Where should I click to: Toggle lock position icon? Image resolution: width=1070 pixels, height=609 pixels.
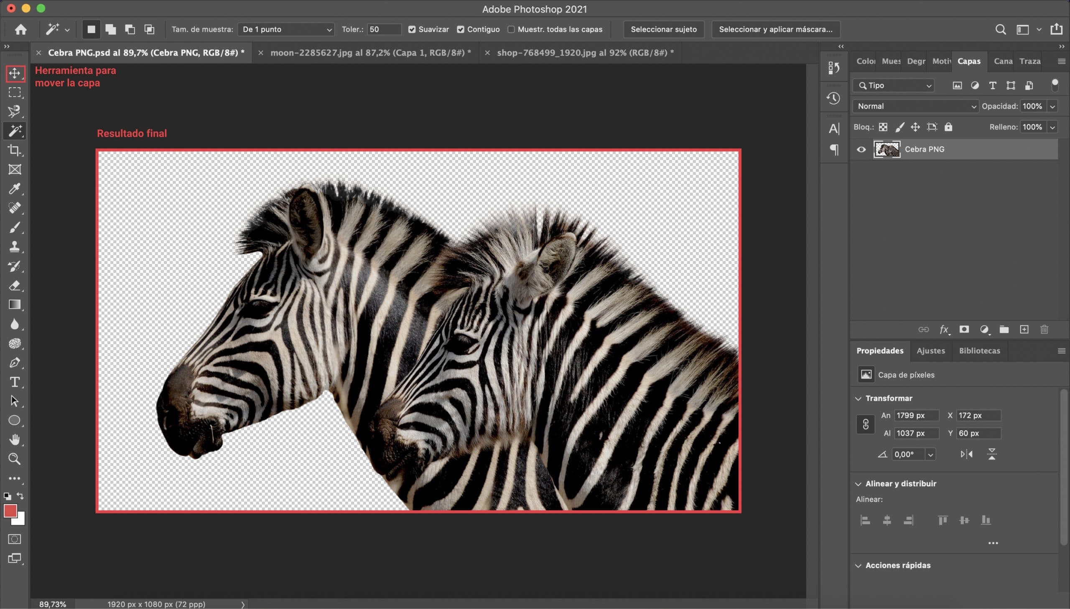click(915, 127)
